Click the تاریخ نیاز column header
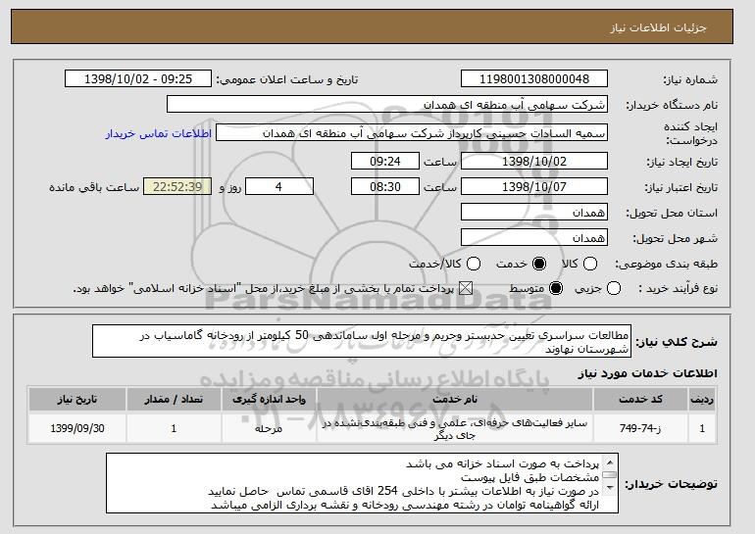This screenshot has width=755, height=534. [x=77, y=400]
